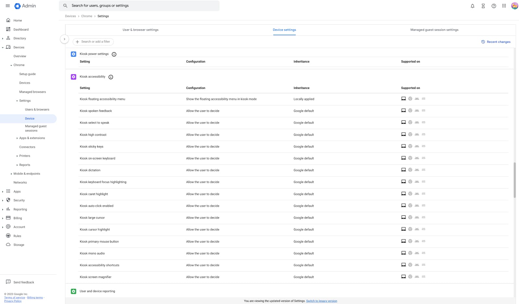Open the Kiosk accessibility info tooltip
The width and height of the screenshot is (519, 304).
click(x=111, y=77)
